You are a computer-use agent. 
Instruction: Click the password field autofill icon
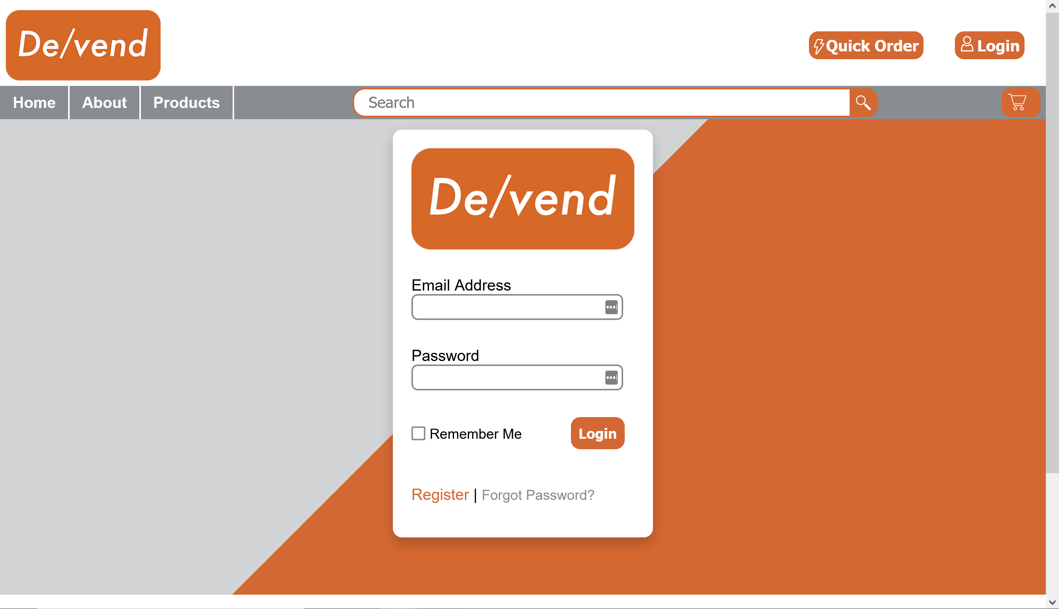[x=611, y=377]
